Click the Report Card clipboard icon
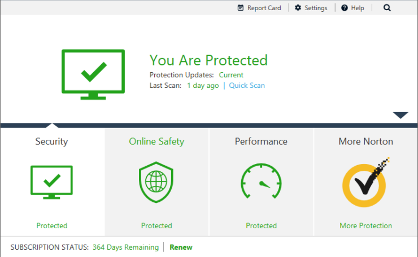The image size is (418, 257). 241,8
